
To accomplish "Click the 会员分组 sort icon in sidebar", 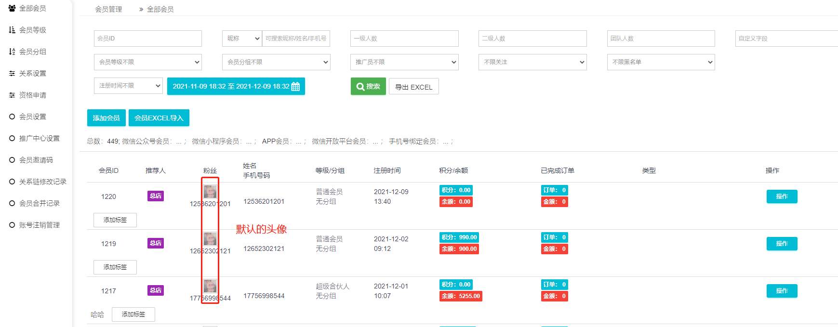I will [x=12, y=52].
